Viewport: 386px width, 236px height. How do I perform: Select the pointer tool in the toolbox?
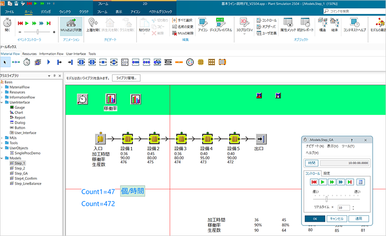tap(5, 62)
